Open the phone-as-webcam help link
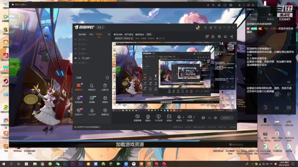The height and width of the screenshot is (167, 298). tap(89, 127)
